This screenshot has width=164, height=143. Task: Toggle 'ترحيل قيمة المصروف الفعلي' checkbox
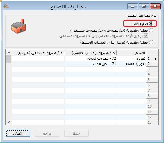coord(146,36)
